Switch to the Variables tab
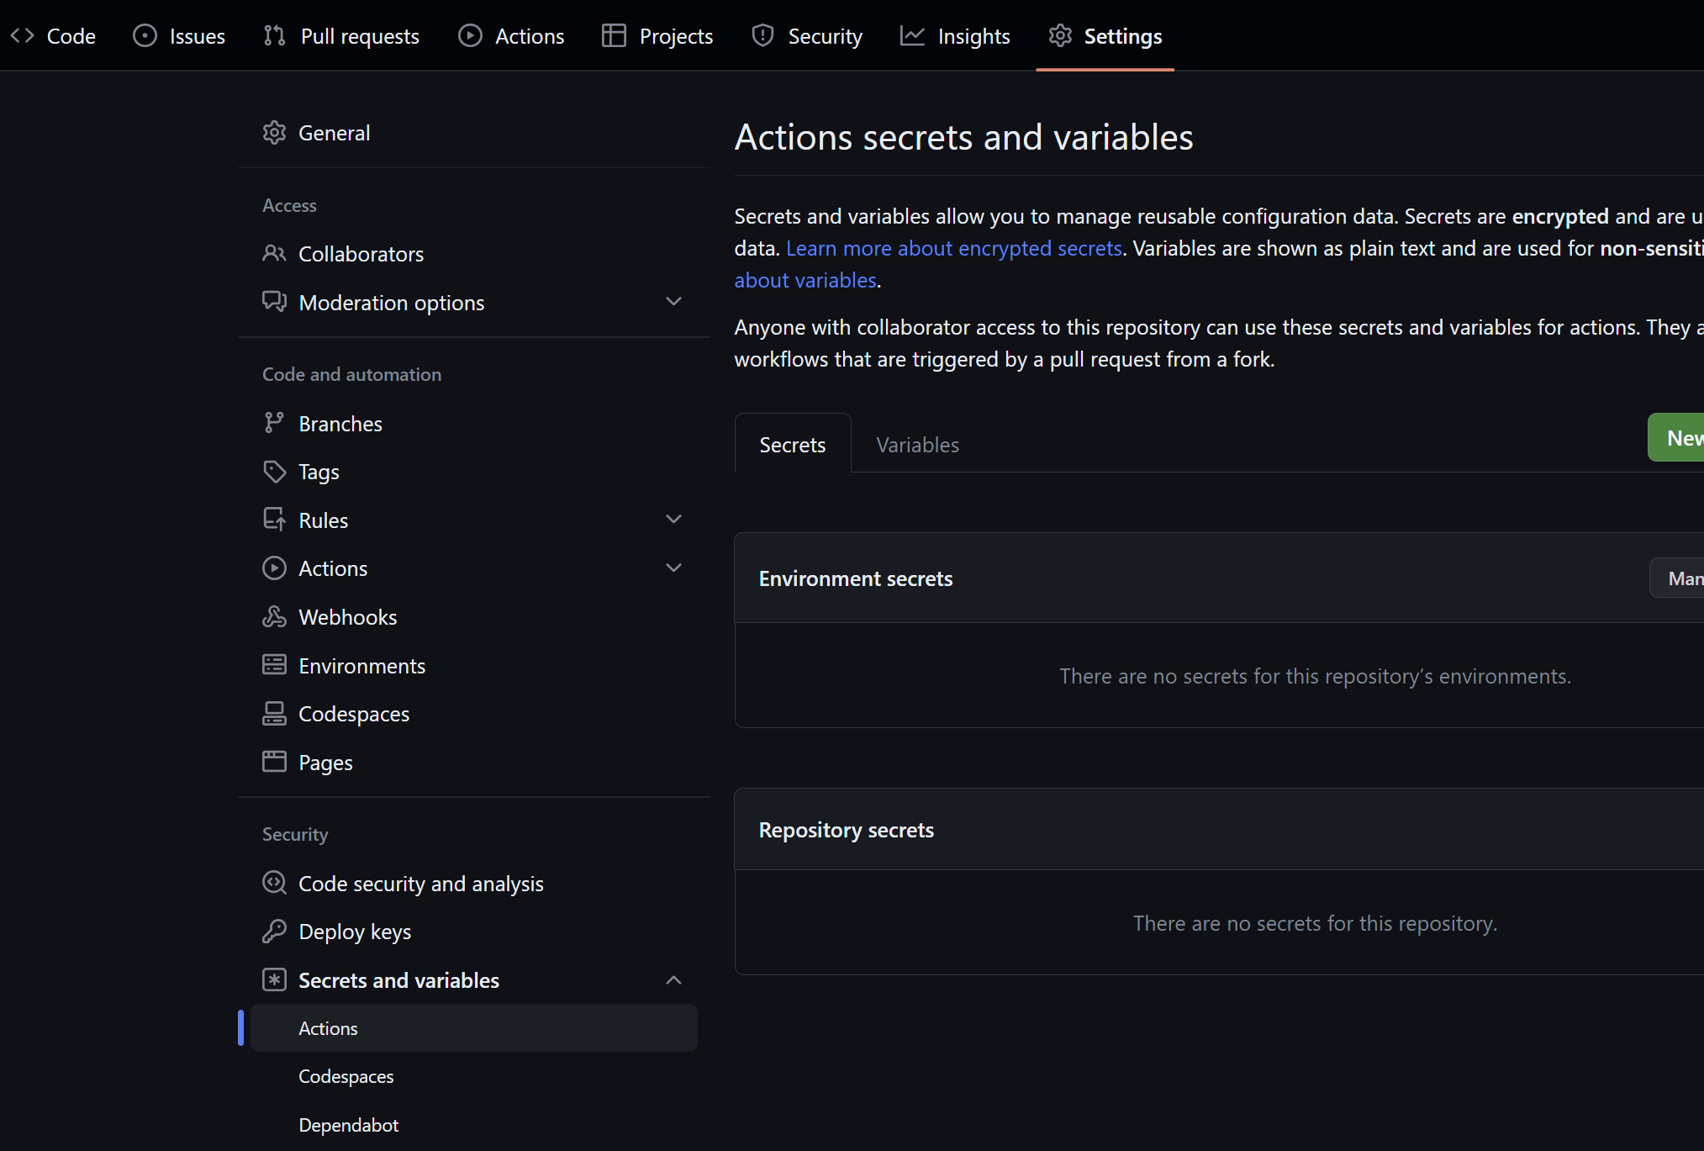 [917, 445]
